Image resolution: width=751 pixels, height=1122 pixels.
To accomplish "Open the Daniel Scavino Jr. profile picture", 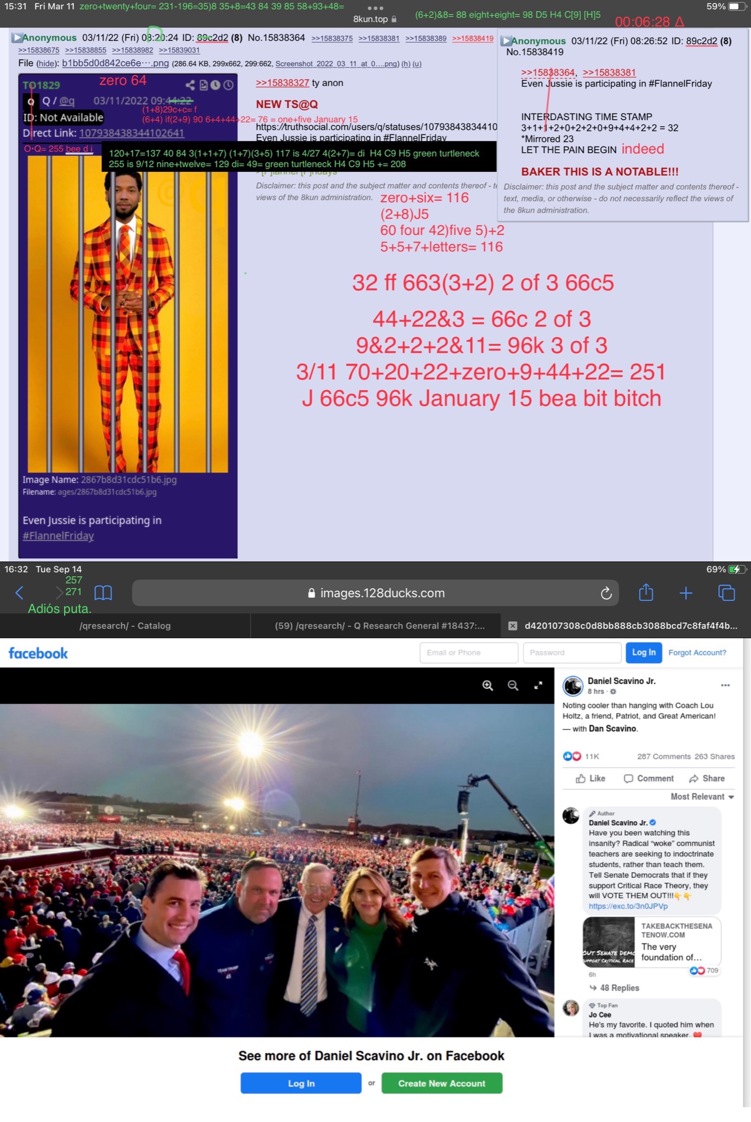I will point(573,686).
